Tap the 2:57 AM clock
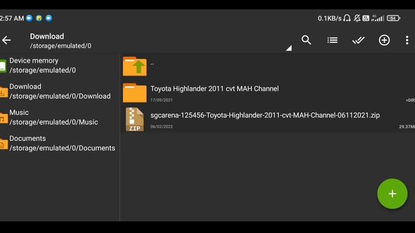This screenshot has height=233, width=415. tap(12, 18)
